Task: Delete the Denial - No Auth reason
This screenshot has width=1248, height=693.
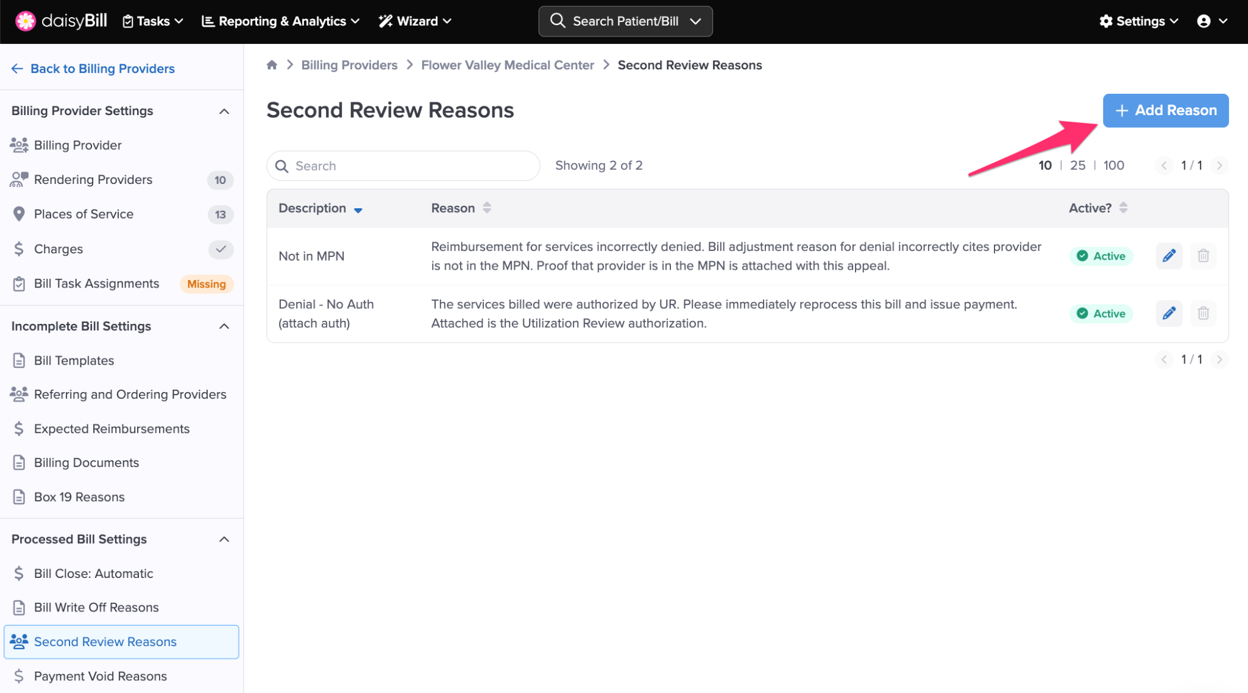Action: click(x=1203, y=314)
